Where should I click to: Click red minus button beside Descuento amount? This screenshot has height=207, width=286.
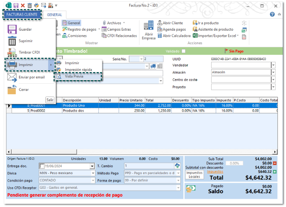275,163
